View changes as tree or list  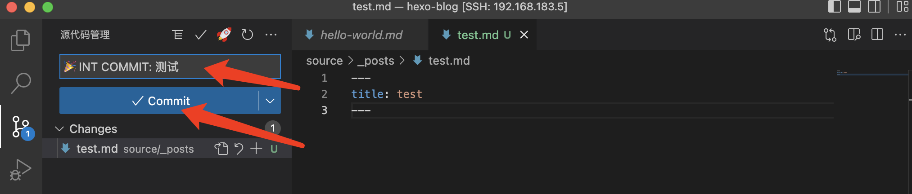tap(177, 35)
